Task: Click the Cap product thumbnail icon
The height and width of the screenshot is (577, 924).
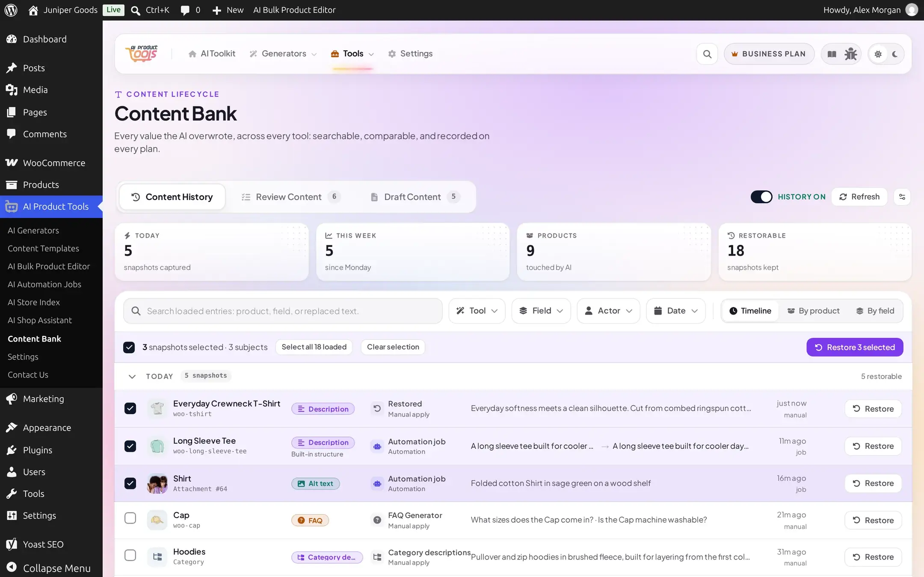Action: click(157, 520)
